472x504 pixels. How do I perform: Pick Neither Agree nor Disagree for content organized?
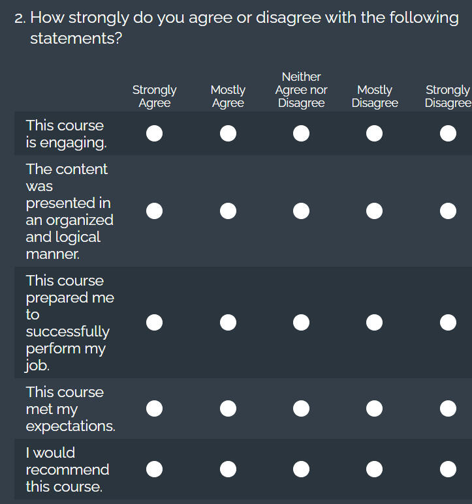pos(301,211)
